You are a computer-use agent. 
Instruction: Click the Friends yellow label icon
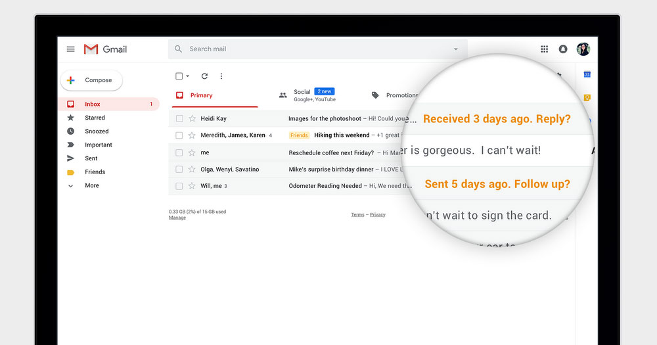tap(71, 172)
